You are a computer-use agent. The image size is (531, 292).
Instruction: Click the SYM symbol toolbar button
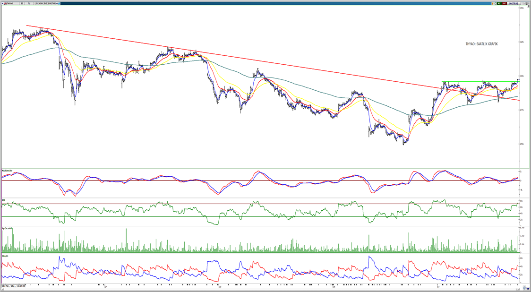click(x=50, y=3)
